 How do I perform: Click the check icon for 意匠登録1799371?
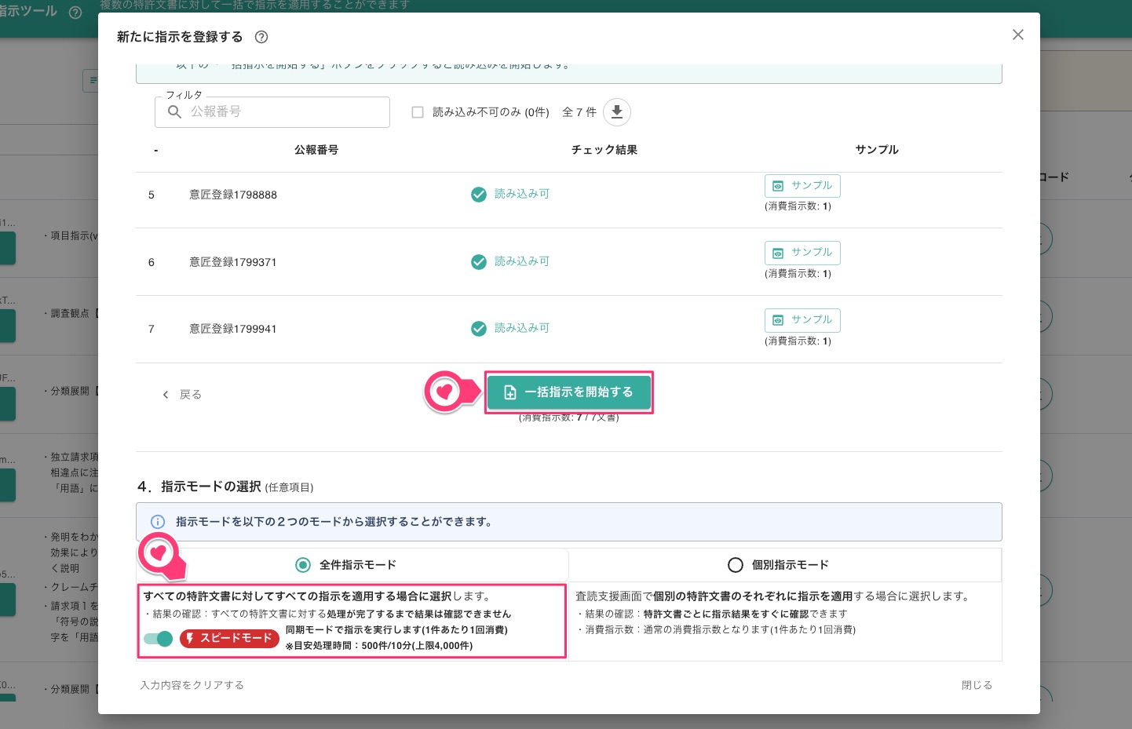click(479, 262)
